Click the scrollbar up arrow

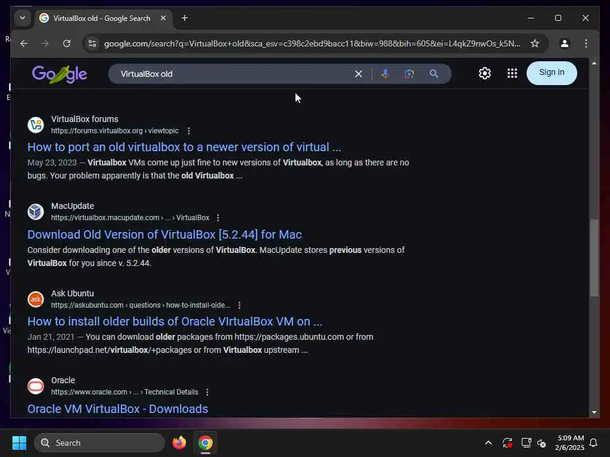[594, 63]
